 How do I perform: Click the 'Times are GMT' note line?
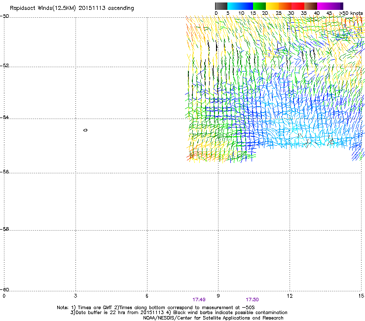click(156, 308)
